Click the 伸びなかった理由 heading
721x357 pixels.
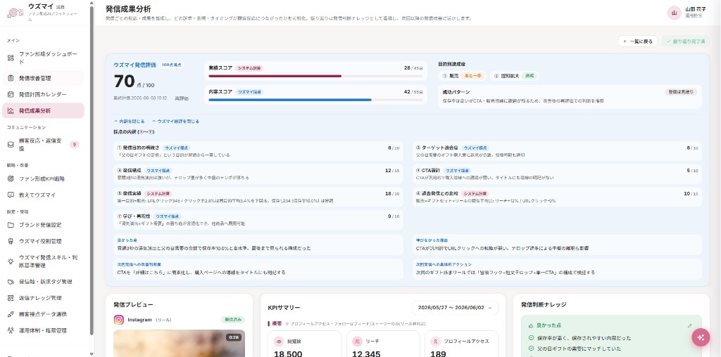click(432, 240)
